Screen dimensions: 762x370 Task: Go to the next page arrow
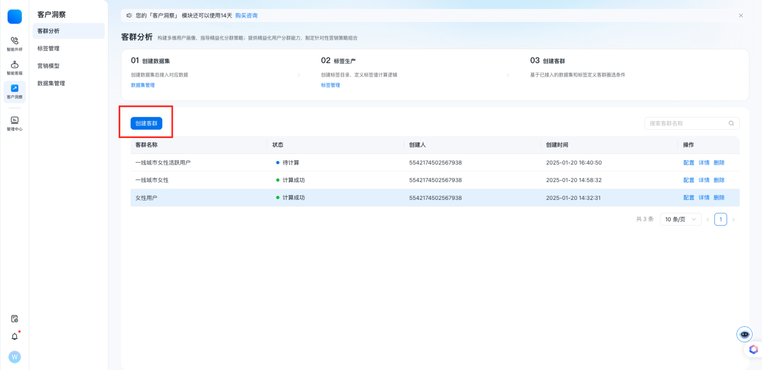(x=734, y=220)
